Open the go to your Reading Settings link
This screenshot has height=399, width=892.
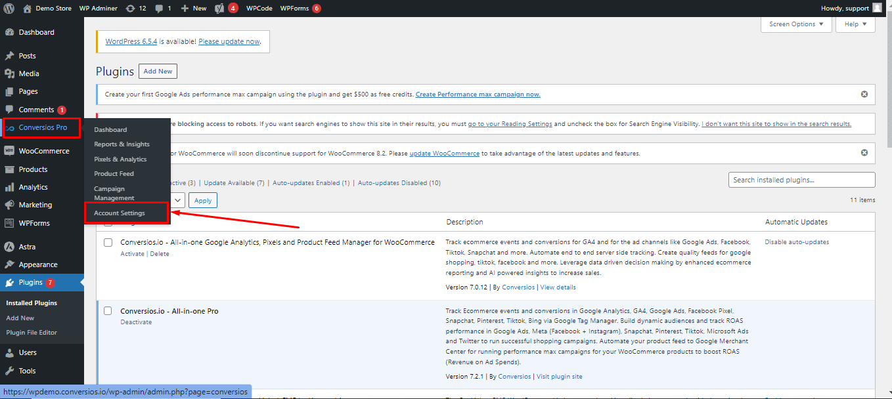pyautogui.click(x=511, y=124)
